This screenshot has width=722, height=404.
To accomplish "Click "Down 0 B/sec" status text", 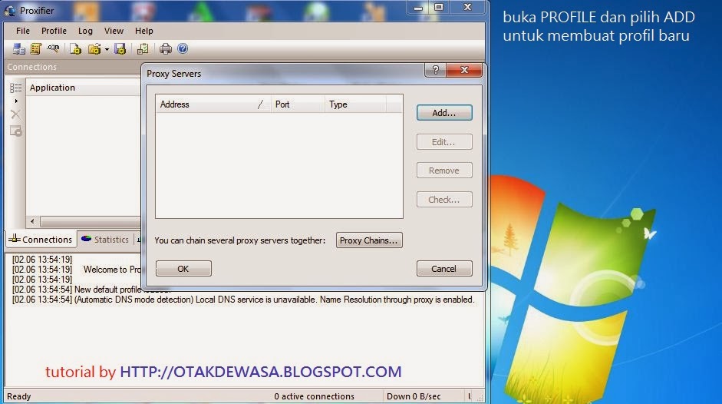I will point(414,396).
